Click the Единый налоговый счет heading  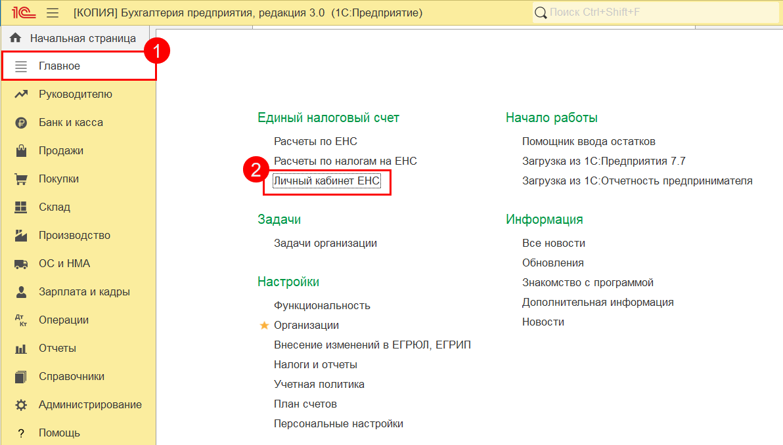tap(328, 117)
